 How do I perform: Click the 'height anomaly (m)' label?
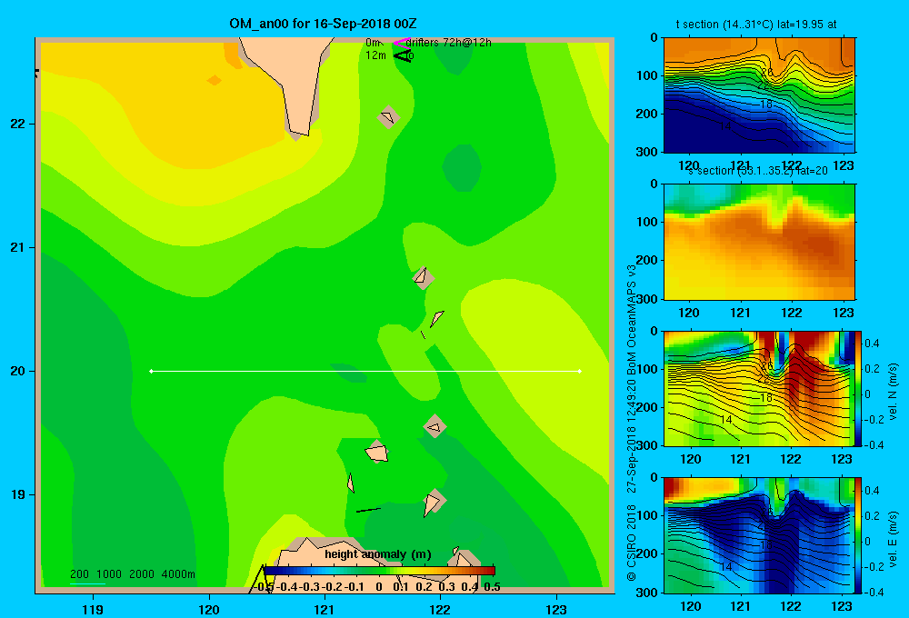coord(378,554)
